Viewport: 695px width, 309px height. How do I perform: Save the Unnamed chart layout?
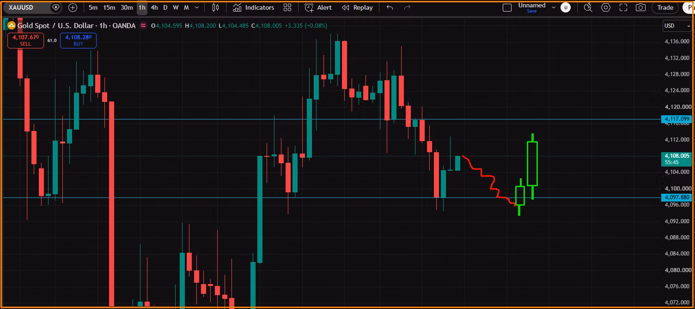pos(532,11)
